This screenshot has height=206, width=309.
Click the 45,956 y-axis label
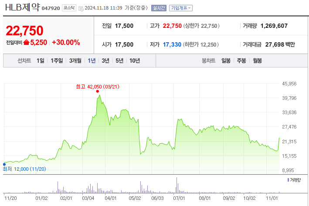coord(289,84)
